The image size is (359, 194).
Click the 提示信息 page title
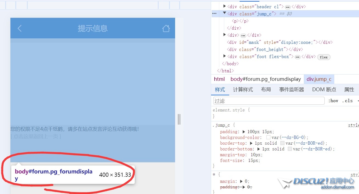point(92,28)
